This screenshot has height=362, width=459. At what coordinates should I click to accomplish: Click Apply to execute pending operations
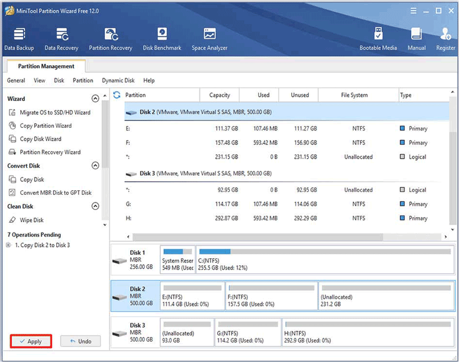coord(31,341)
